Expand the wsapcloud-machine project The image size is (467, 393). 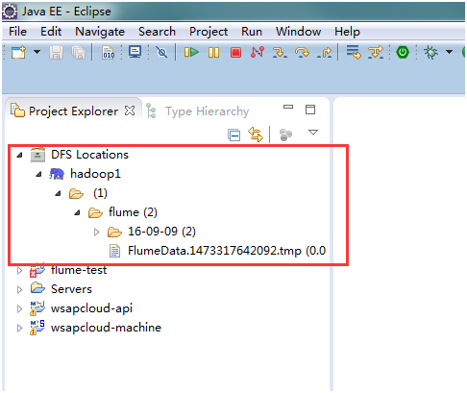click(x=19, y=328)
